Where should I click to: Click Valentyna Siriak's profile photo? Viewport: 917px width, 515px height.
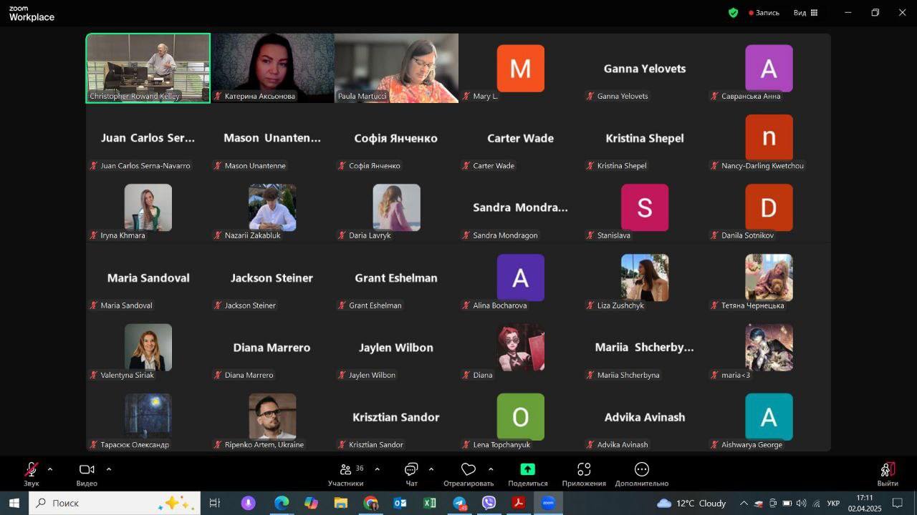tap(148, 347)
